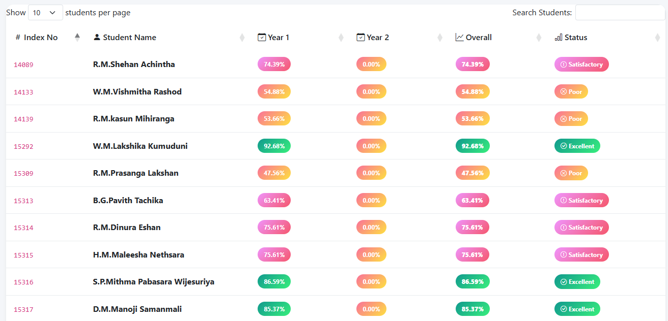Screen dimensions: 668x321
Task: Click the cross icon in Vishmitha's Poor badge
Action: pyautogui.click(x=564, y=92)
